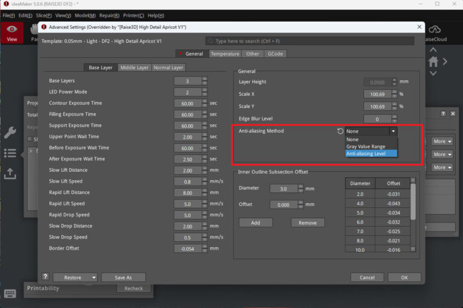The height and width of the screenshot is (308, 463).
Task: Click Remove in Inner Outline Subsection Offset
Action: point(307,222)
